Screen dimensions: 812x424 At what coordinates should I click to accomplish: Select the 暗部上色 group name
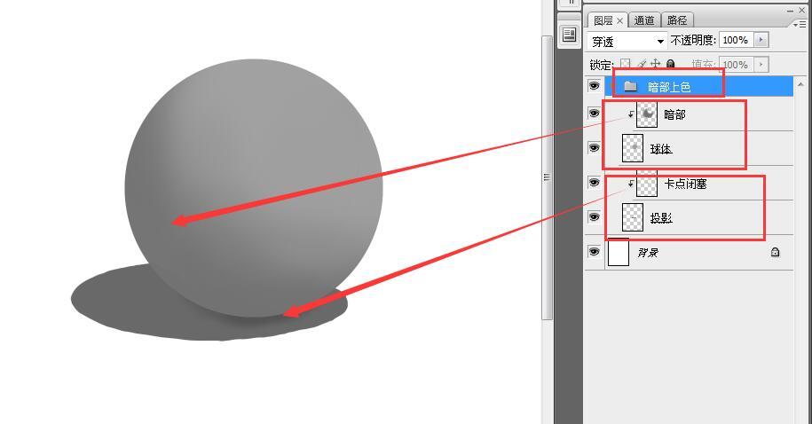pyautogui.click(x=669, y=87)
